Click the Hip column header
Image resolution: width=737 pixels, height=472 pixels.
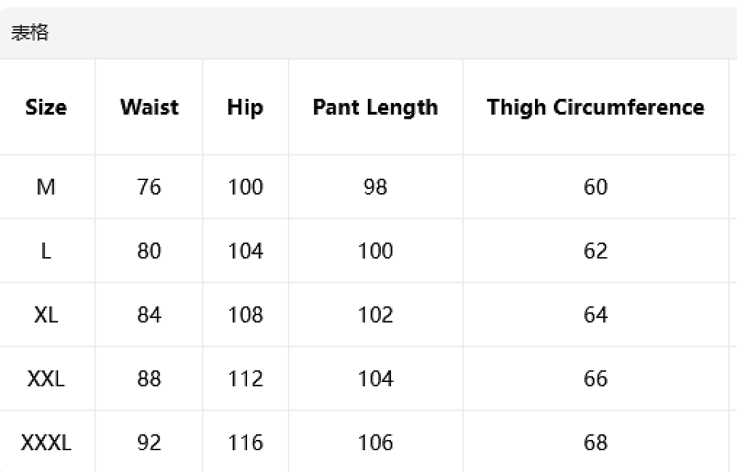point(246,107)
